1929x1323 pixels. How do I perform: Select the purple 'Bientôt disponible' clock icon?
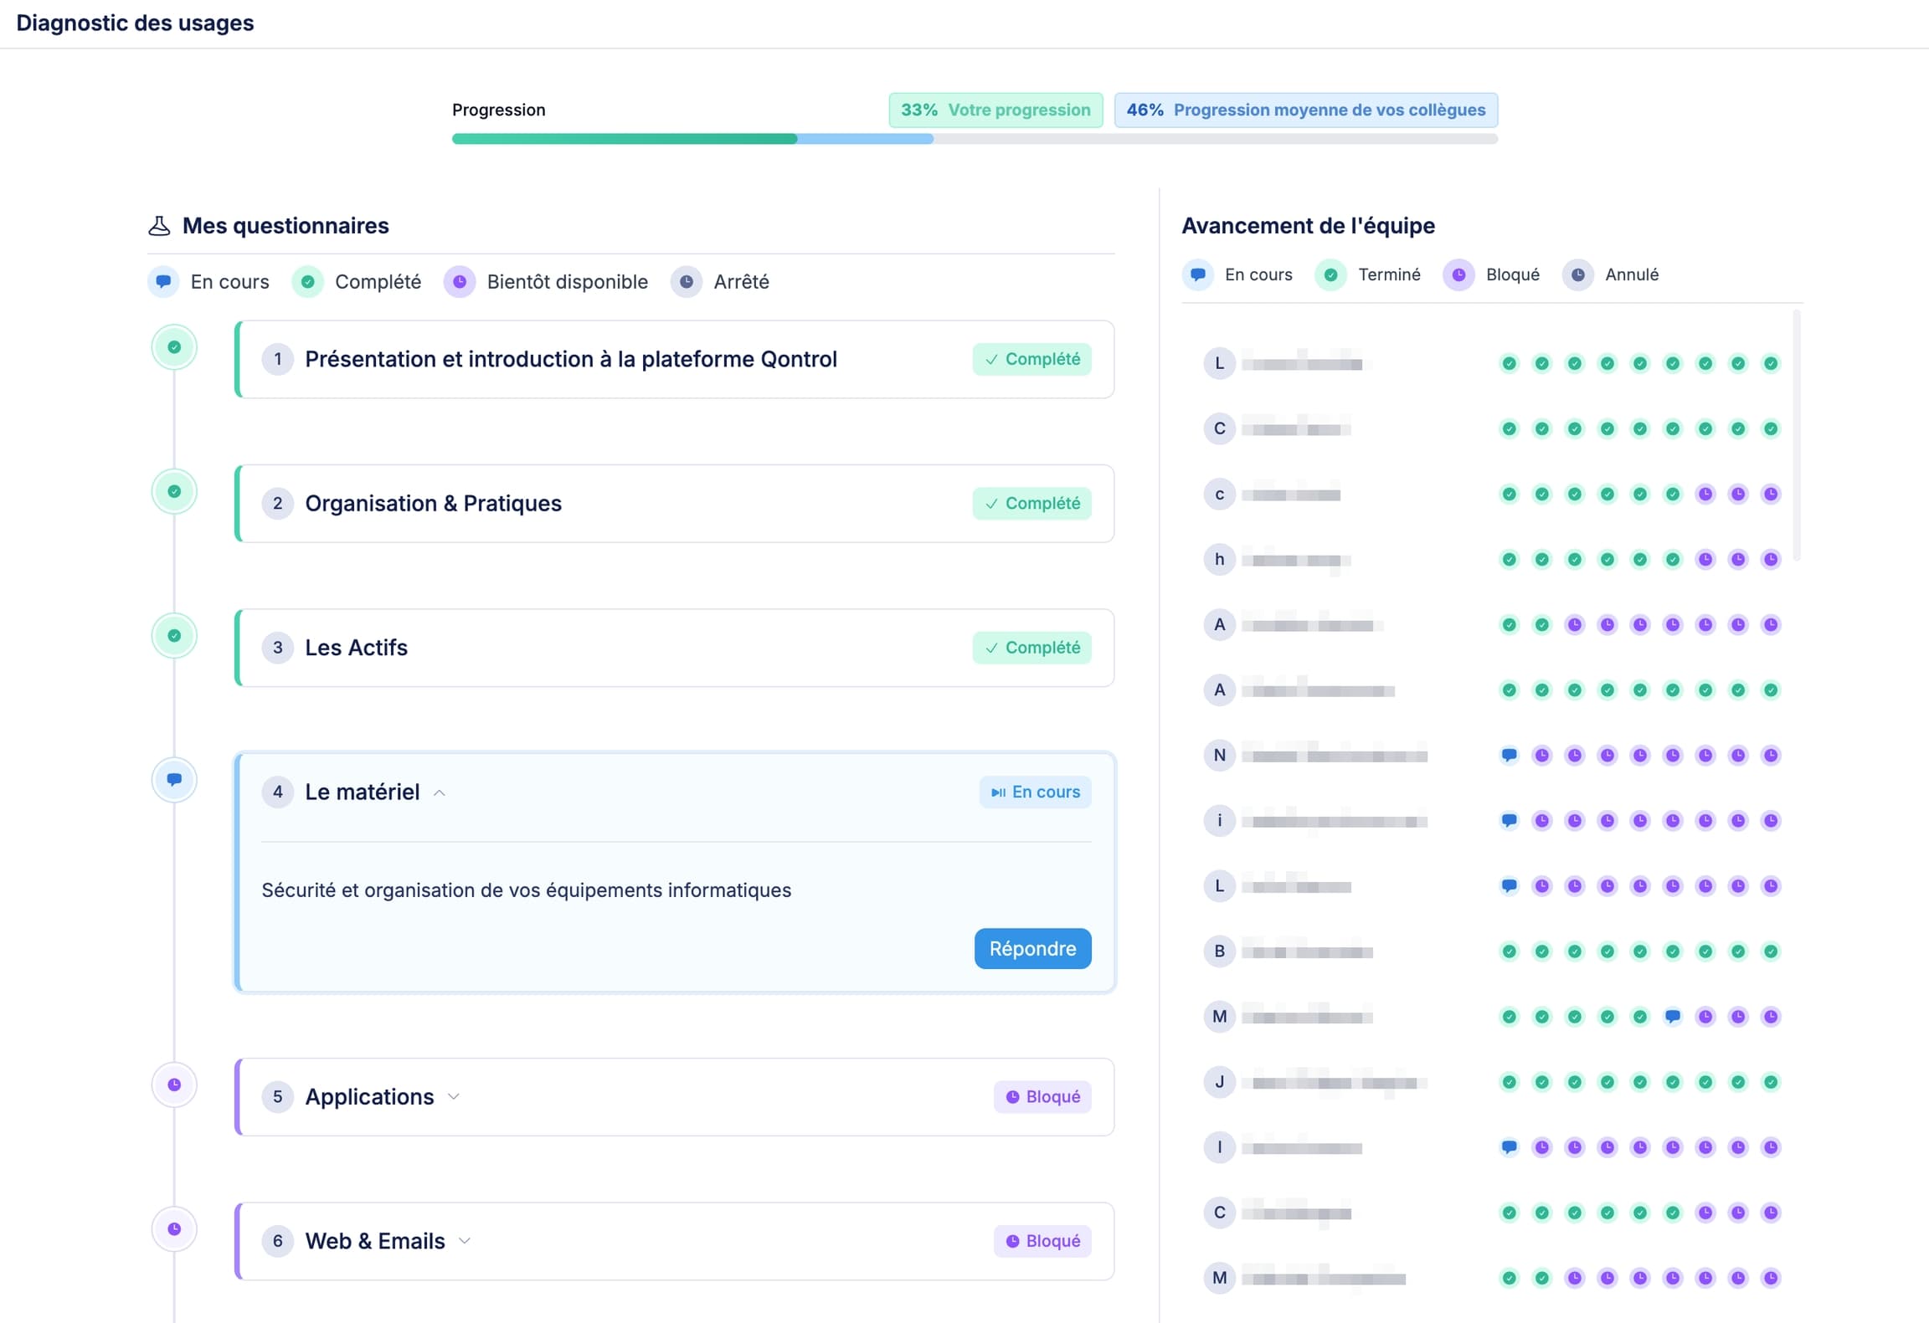click(x=460, y=282)
